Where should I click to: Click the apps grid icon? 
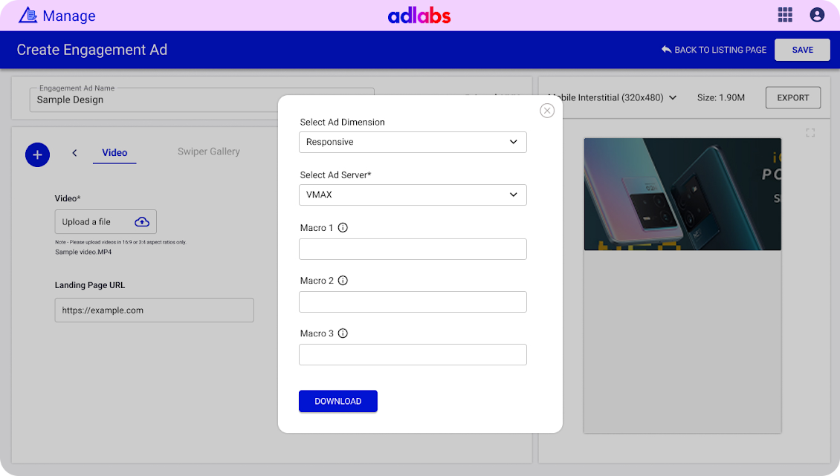point(784,15)
